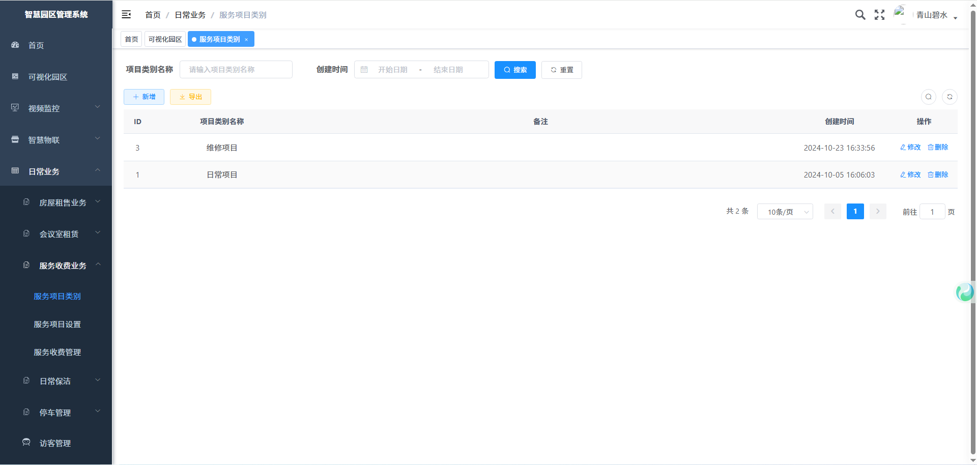Focus the 项目类别名称 input field
Image resolution: width=977 pixels, height=465 pixels.
pyautogui.click(x=236, y=70)
